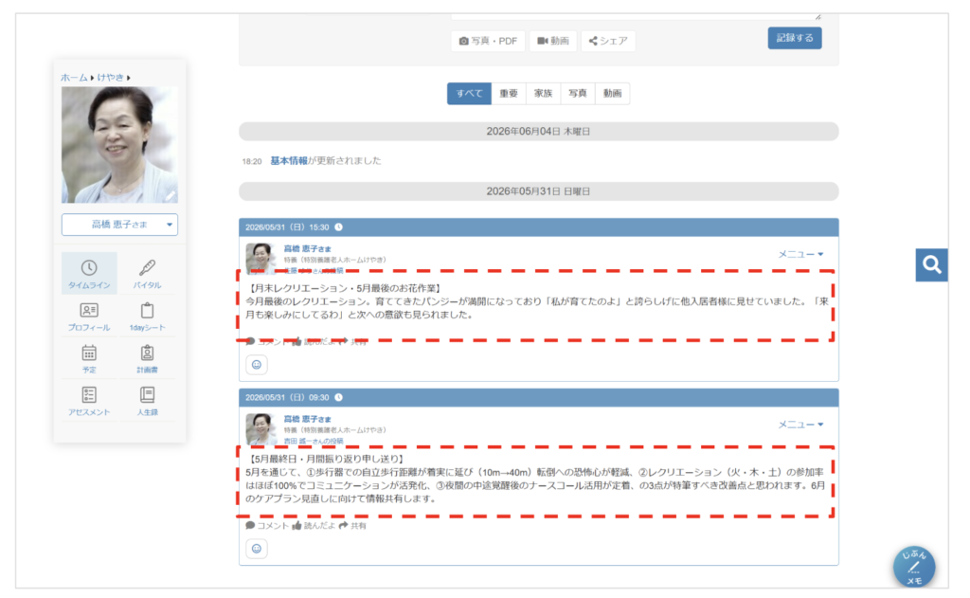This screenshot has width=970, height=598.
Task: Open the プロフィール card icon
Action: click(89, 310)
